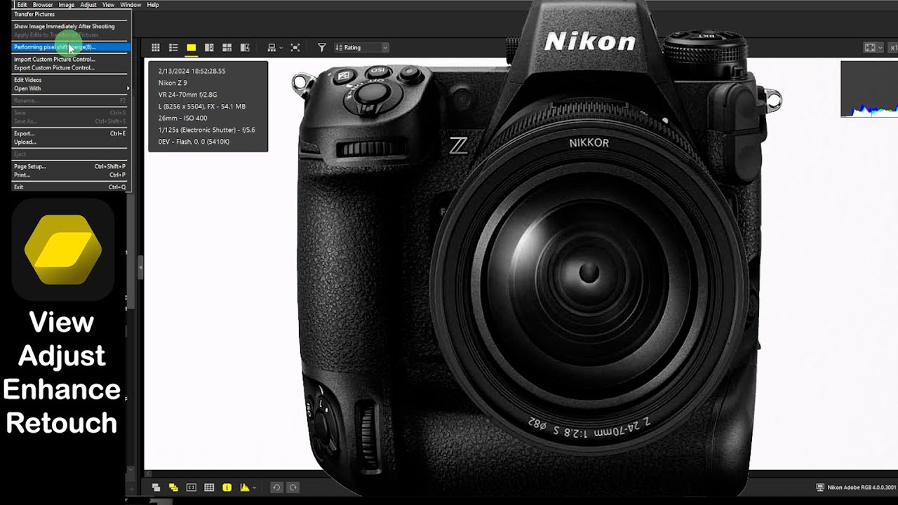This screenshot has height=505, width=898.
Task: Expand the filmstrip layout dropdown arrow
Action: (x=281, y=48)
